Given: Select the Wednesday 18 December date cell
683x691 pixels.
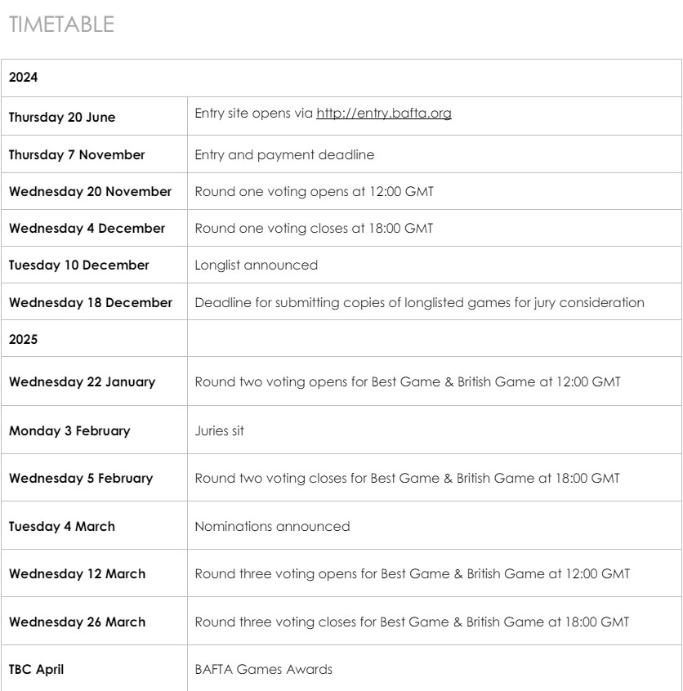Looking at the screenshot, I should (91, 302).
